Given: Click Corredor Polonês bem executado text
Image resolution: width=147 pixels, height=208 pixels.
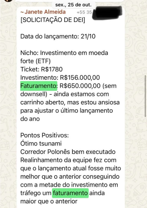Looking at the screenshot, I should [x=68, y=152].
